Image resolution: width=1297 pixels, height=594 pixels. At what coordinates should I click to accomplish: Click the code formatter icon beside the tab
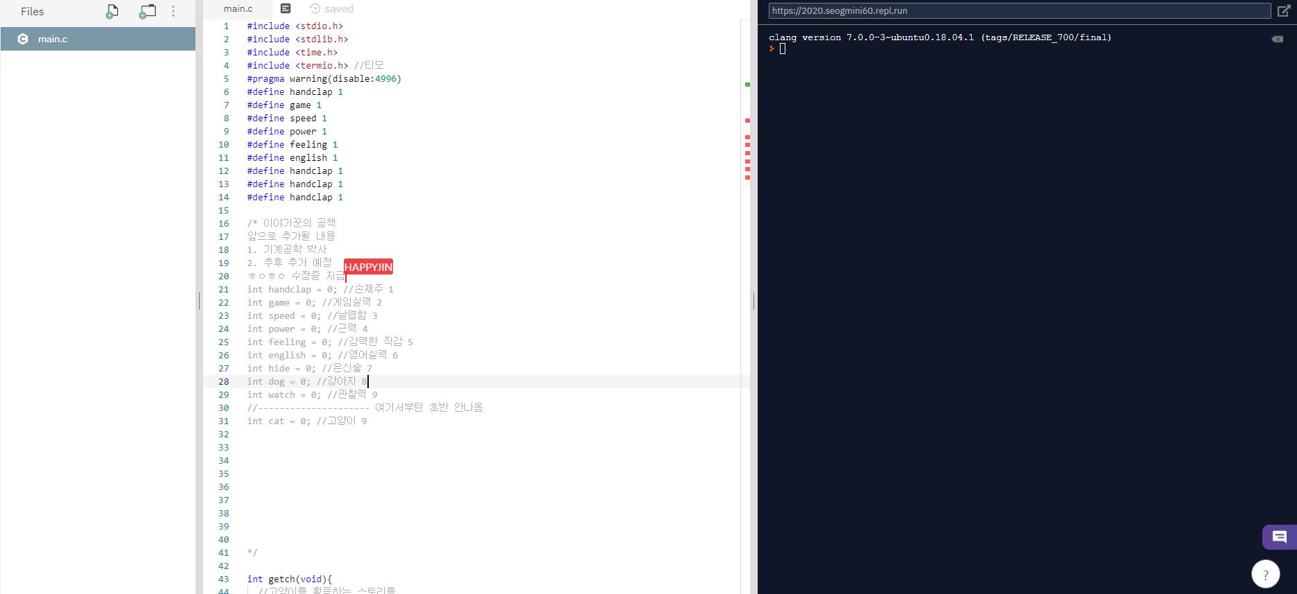(x=286, y=8)
